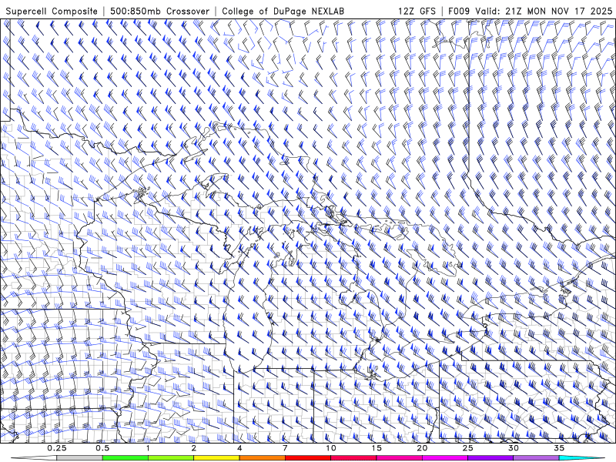The width and height of the screenshot is (616, 462).
Task: Click the 500:850mb Crossover label
Action: [160, 12]
